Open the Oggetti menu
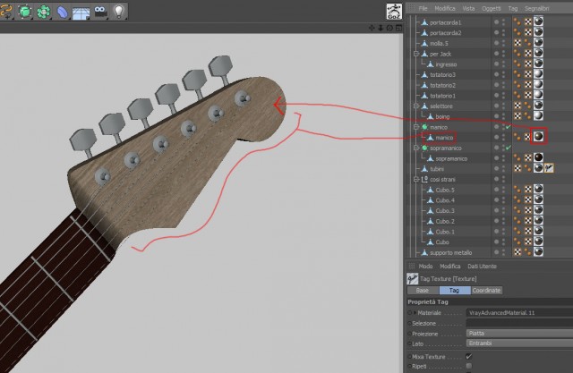 click(x=492, y=8)
